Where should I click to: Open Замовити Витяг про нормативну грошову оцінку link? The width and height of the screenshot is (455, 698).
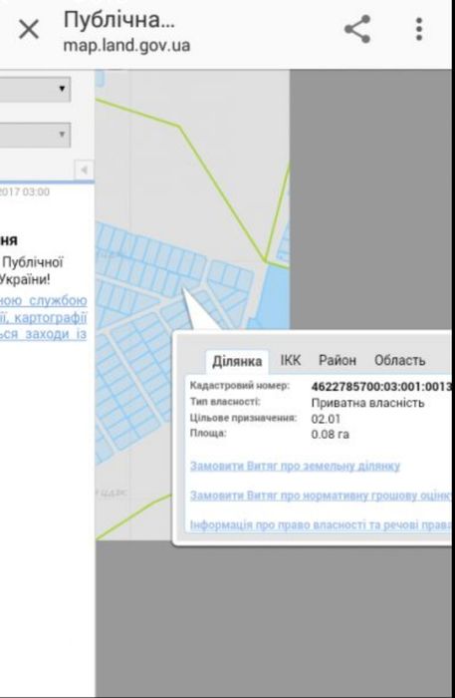pyautogui.click(x=321, y=496)
